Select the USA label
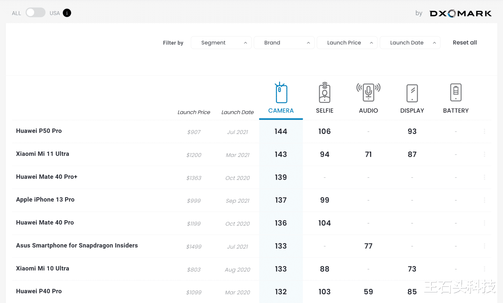Screen dimensions: 503x303 pyautogui.click(x=55, y=13)
